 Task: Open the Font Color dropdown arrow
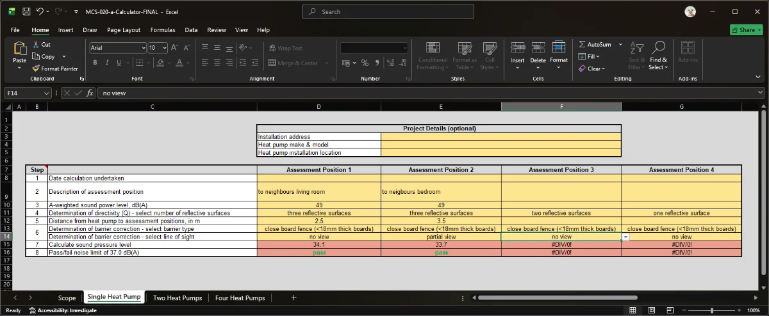(188, 63)
